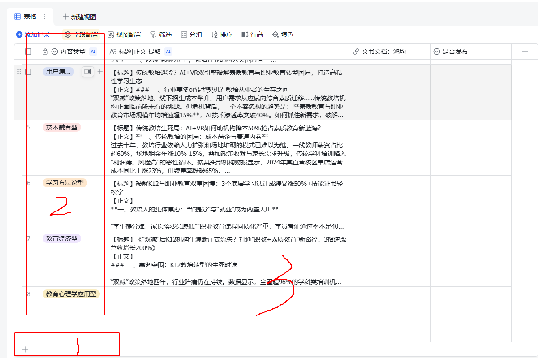Open the 排序 sort menu
This screenshot has width=538, height=358.
tap(222, 35)
